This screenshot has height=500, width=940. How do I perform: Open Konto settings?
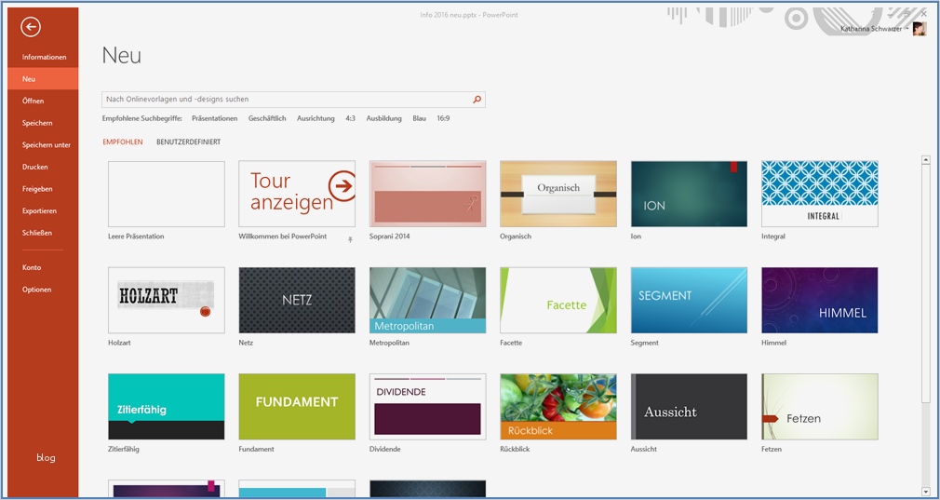43,267
